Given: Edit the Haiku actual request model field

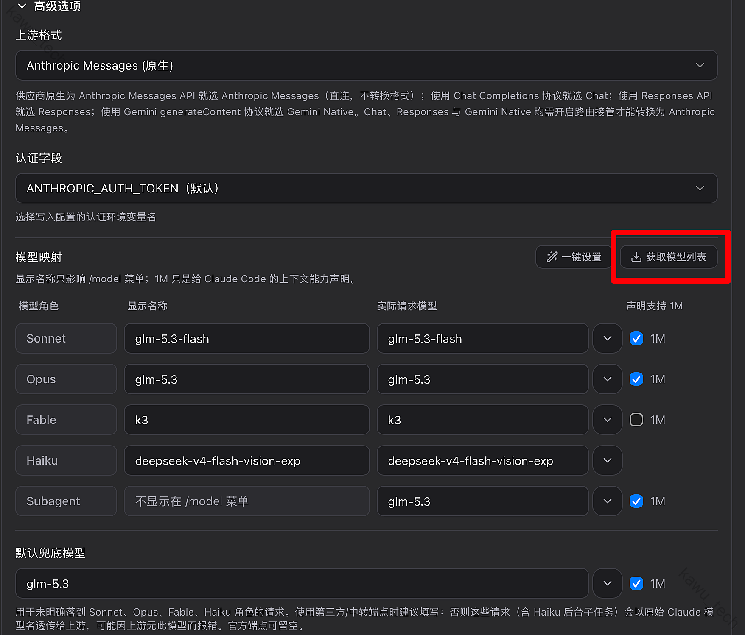Looking at the screenshot, I should [x=482, y=460].
